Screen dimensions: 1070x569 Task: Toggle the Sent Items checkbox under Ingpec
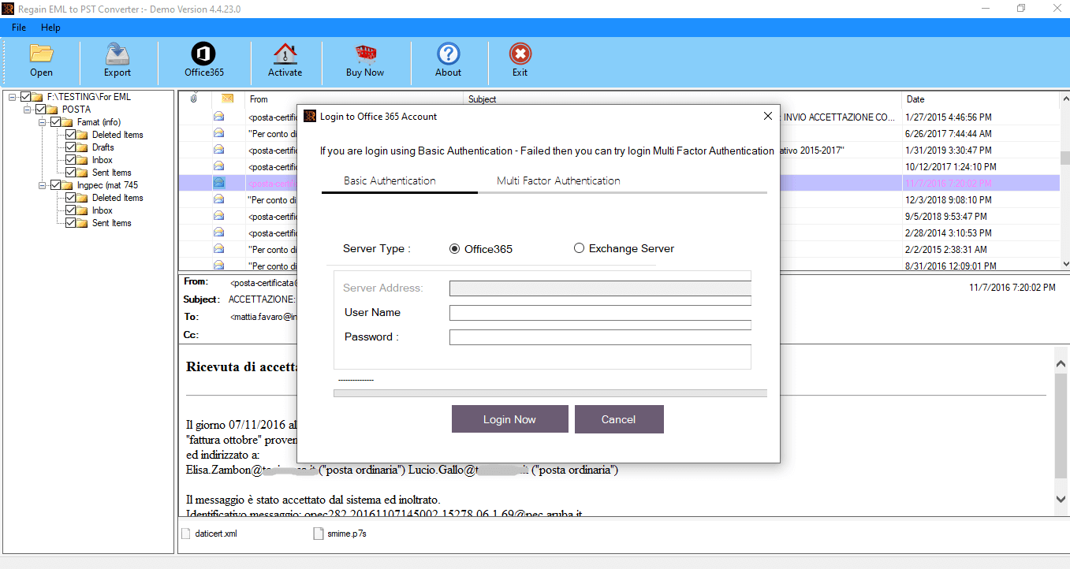71,223
